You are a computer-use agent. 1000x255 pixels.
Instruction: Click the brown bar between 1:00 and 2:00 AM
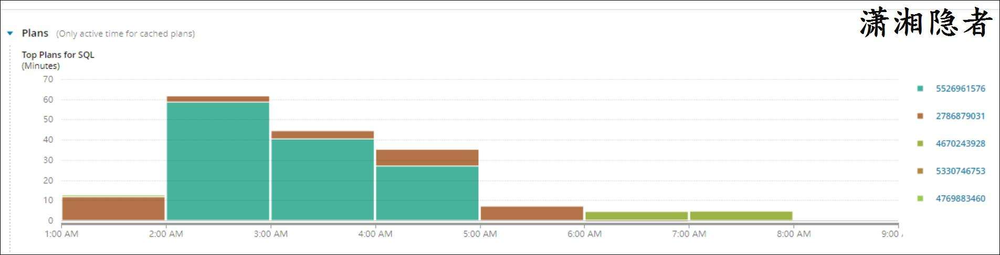click(x=113, y=208)
